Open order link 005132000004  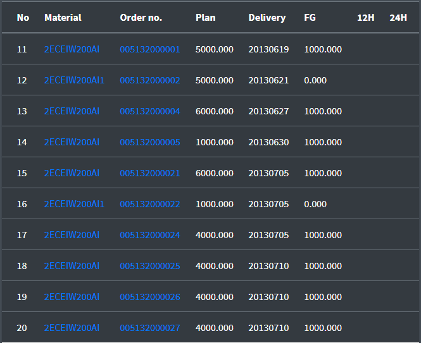150,111
